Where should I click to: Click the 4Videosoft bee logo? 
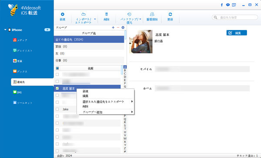13,10
